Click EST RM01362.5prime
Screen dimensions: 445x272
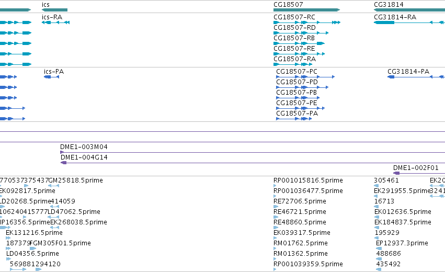pos(300,254)
